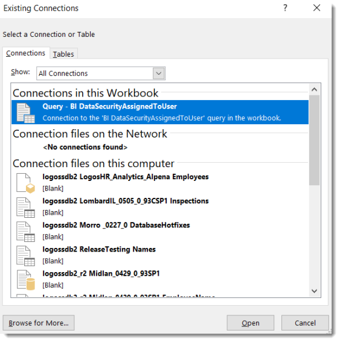The image size is (340, 342).
Task: Select the Connections tab
Action: tap(26, 53)
